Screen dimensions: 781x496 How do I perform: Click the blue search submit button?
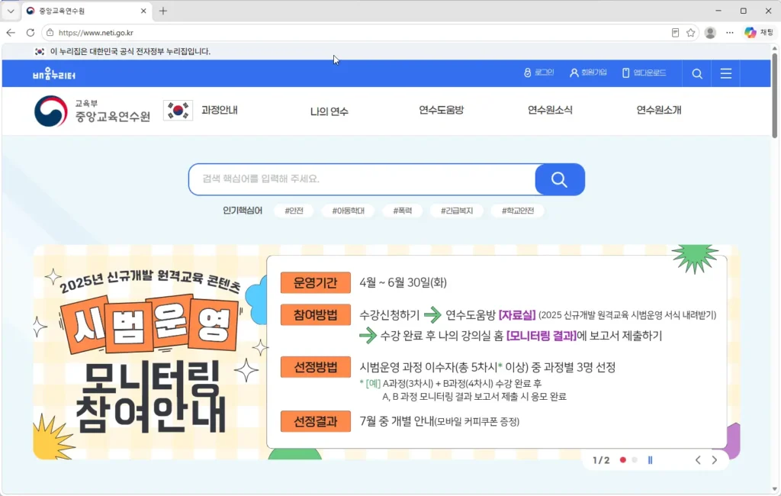pos(559,179)
